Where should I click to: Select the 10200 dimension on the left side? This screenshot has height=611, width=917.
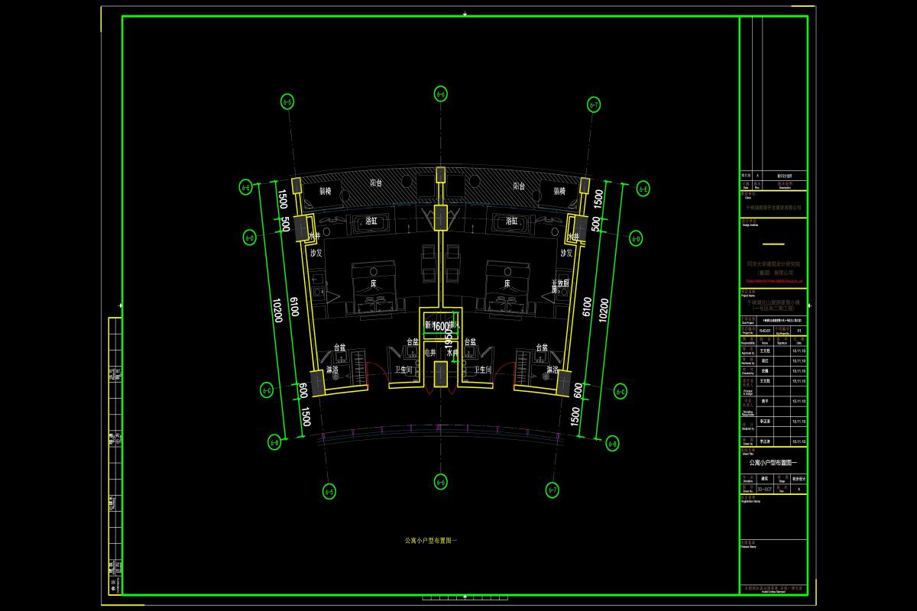[278, 309]
